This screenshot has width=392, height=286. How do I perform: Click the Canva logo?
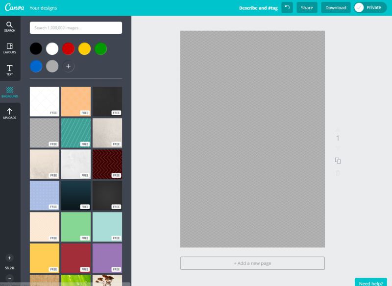pos(14,7)
